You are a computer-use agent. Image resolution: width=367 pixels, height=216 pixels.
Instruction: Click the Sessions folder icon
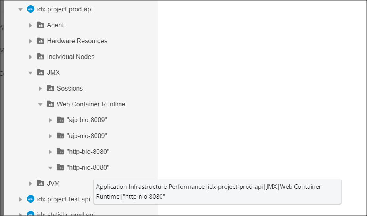coord(50,88)
